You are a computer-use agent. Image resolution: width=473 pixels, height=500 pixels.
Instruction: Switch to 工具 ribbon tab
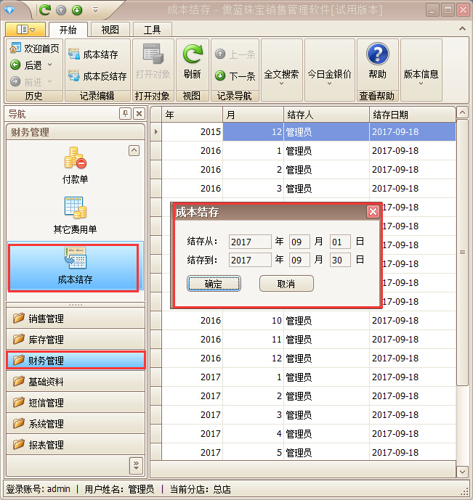pos(152,30)
